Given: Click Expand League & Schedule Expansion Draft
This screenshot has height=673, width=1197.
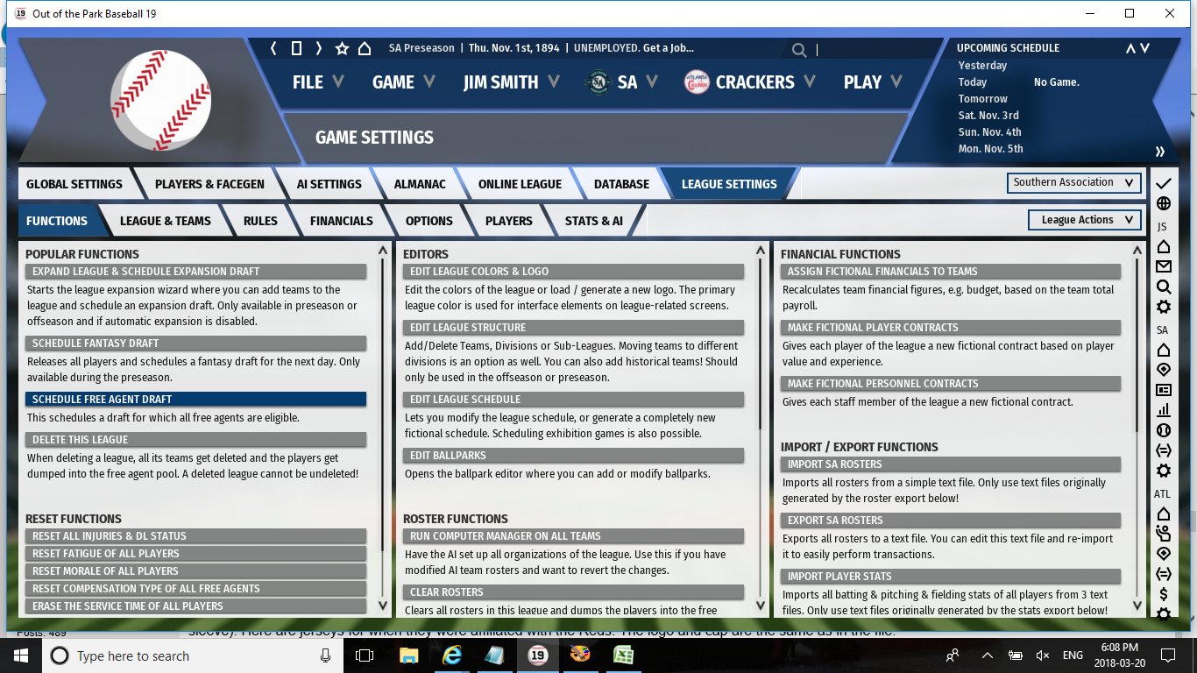Looking at the screenshot, I should pyautogui.click(x=195, y=272).
